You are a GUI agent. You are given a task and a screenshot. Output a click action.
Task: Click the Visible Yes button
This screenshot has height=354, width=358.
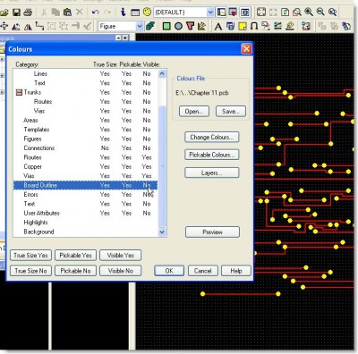click(121, 256)
